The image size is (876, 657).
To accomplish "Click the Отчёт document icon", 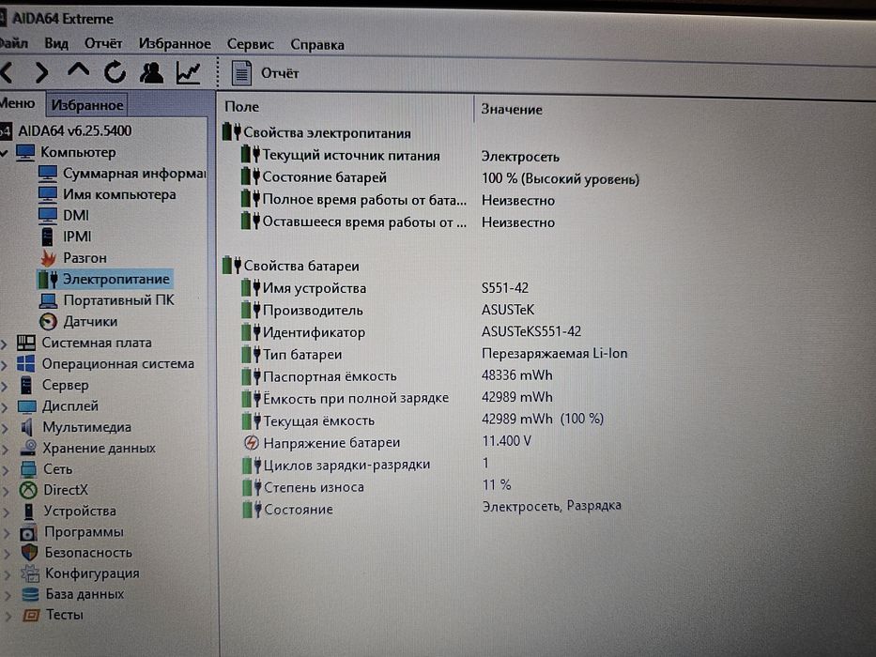I will (x=241, y=73).
